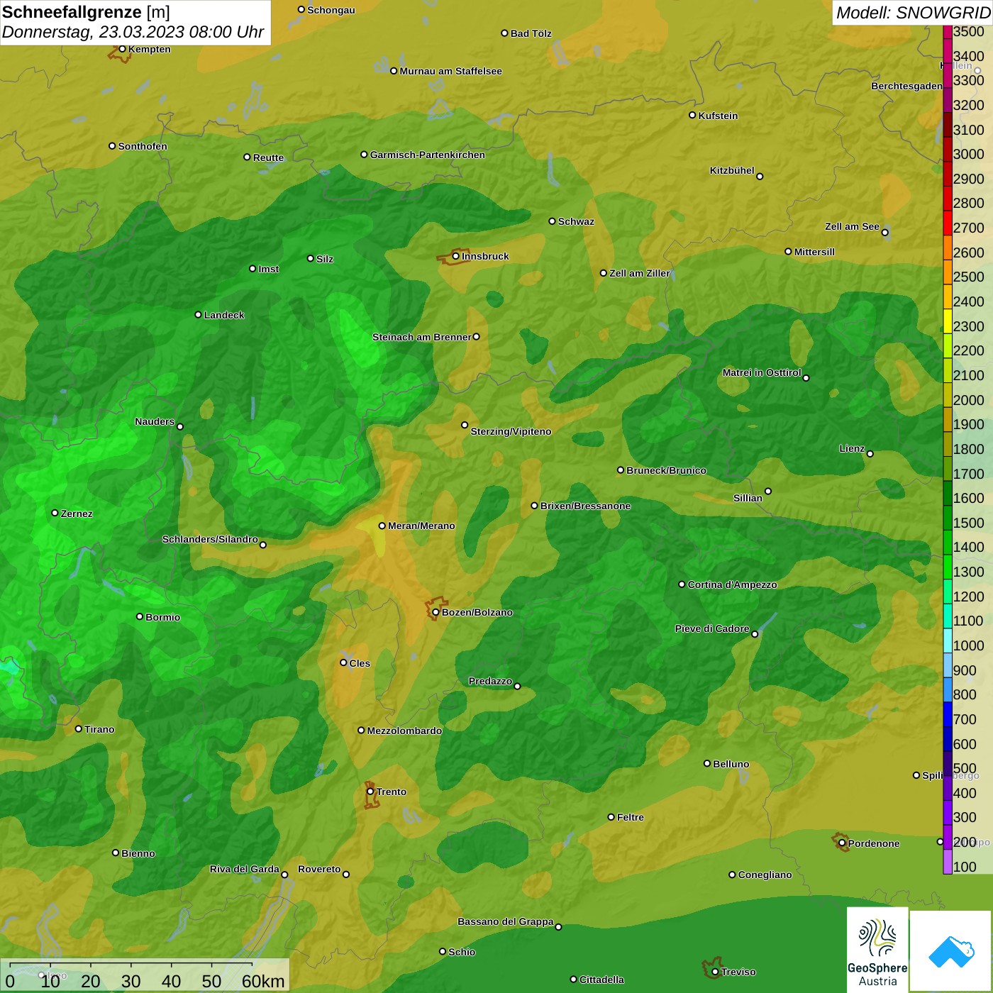The image size is (993, 993).
Task: Click the Conegliano label
Action: (765, 875)
